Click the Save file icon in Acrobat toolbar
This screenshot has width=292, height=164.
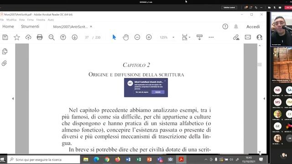[x=5, y=37]
